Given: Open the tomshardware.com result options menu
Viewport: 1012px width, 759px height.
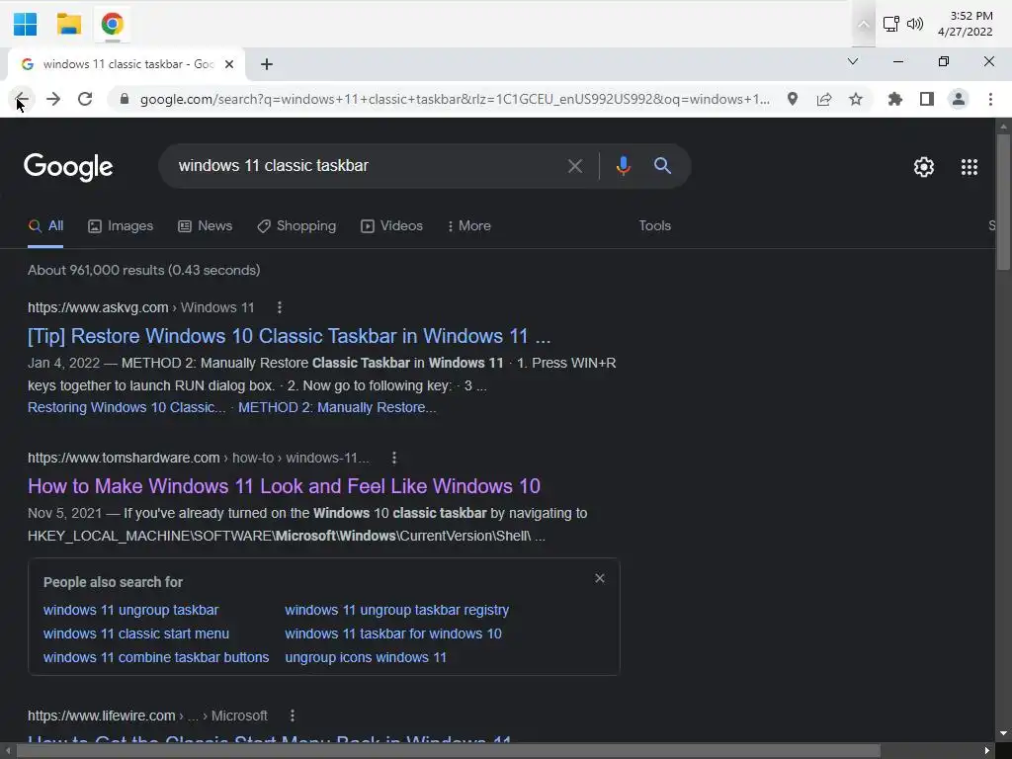Looking at the screenshot, I should coord(394,458).
